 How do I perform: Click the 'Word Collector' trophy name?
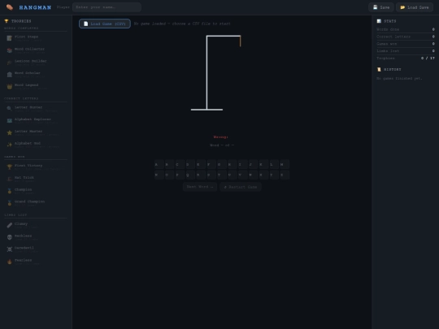tap(29, 49)
